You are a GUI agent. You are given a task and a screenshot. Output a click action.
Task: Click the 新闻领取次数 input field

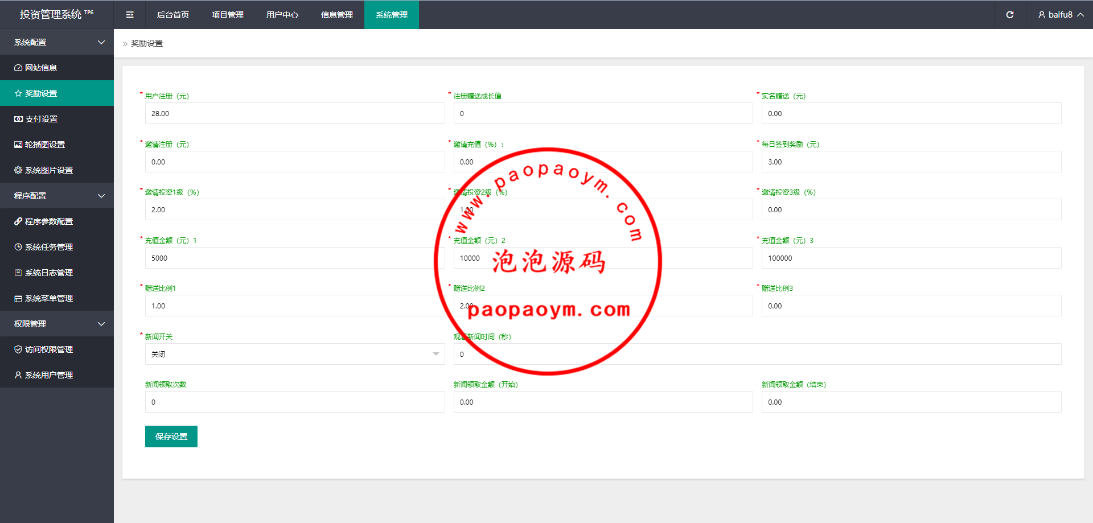[x=295, y=402]
